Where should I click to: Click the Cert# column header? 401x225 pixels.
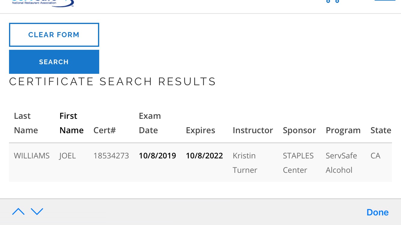click(105, 130)
